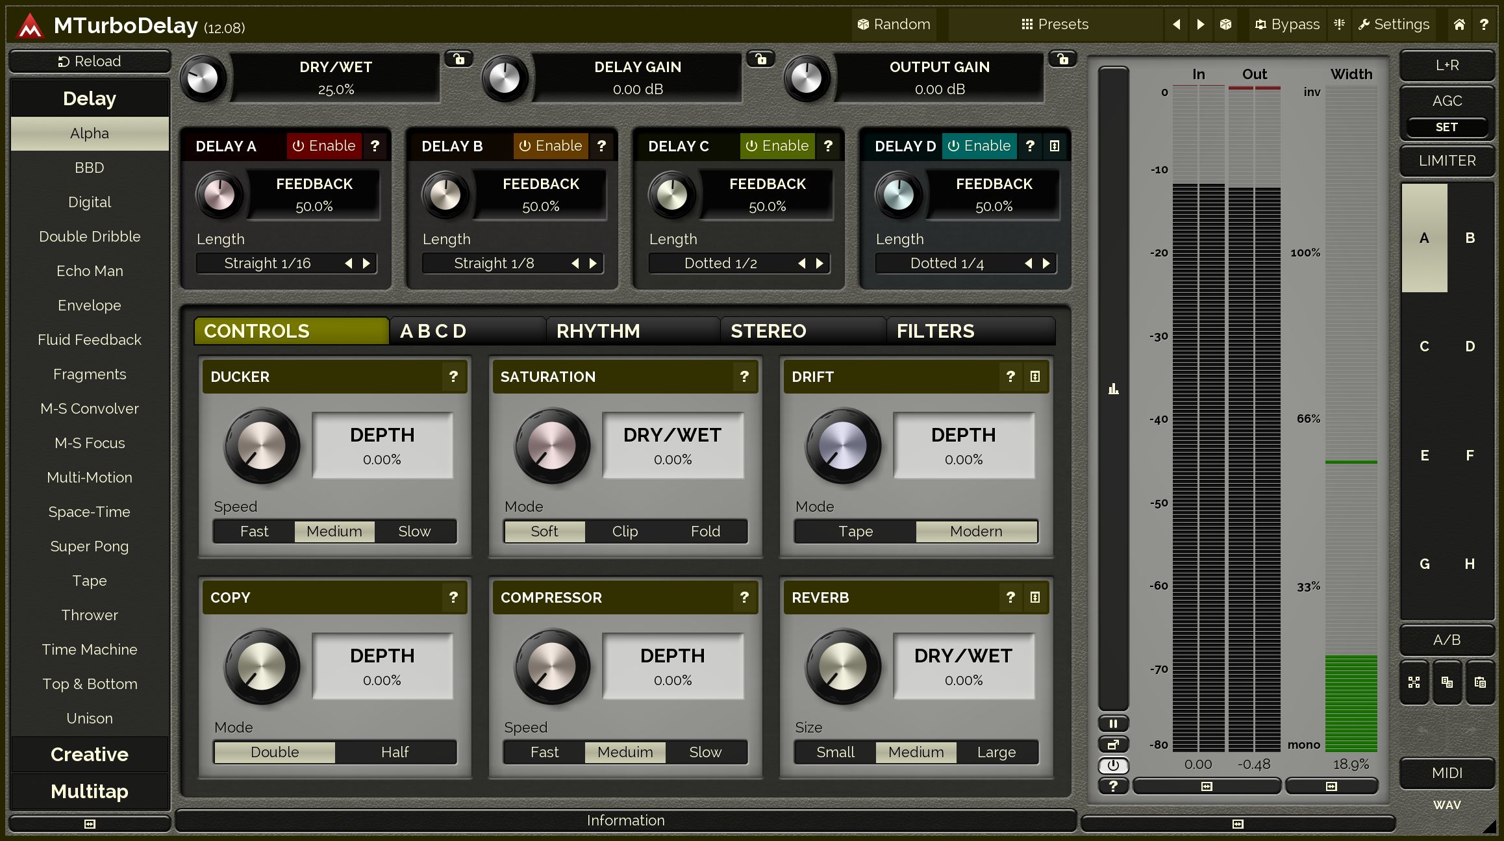This screenshot has width=1504, height=841.
Task: Toggle the meter power icon
Action: [1113, 765]
